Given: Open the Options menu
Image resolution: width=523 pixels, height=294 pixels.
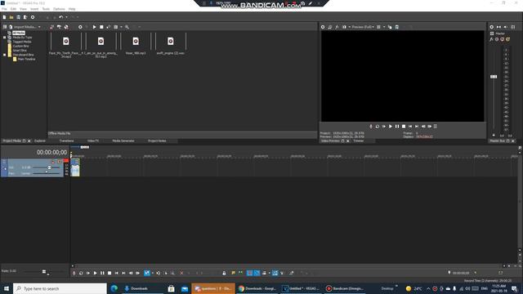Looking at the screenshot, I should click(x=59, y=9).
